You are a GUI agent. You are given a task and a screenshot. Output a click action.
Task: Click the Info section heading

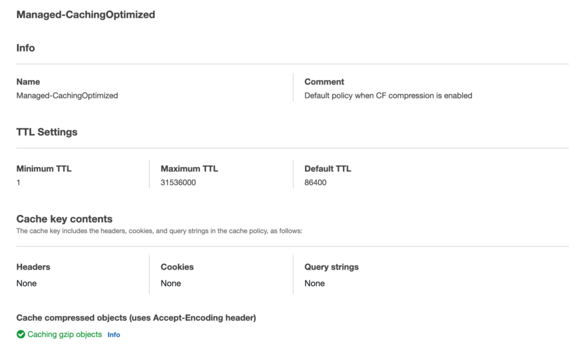[26, 48]
